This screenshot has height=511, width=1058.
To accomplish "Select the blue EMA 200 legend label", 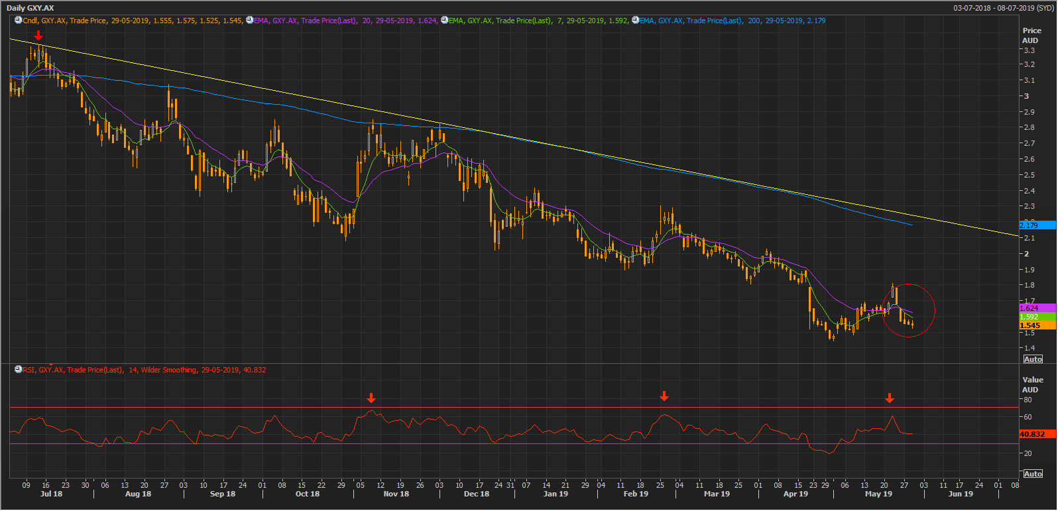I will point(733,21).
